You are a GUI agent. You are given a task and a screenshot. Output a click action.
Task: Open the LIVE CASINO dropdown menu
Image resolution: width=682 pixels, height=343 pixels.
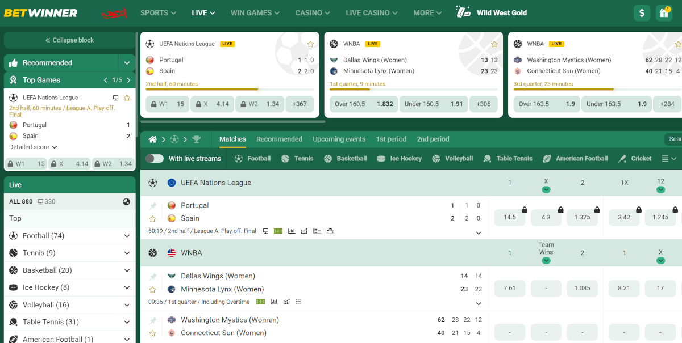(372, 12)
